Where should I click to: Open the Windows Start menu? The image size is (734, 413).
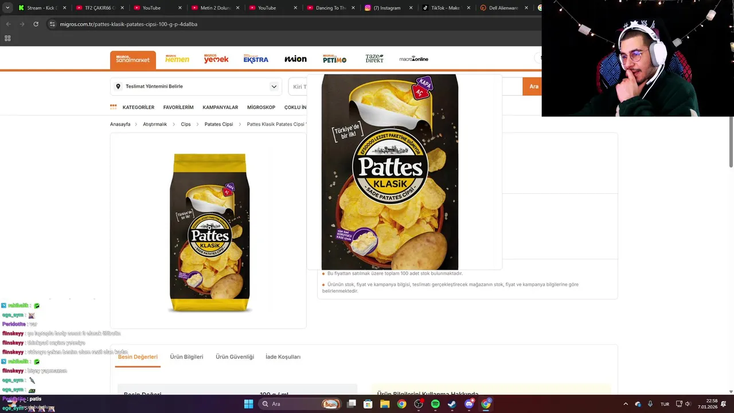248,404
